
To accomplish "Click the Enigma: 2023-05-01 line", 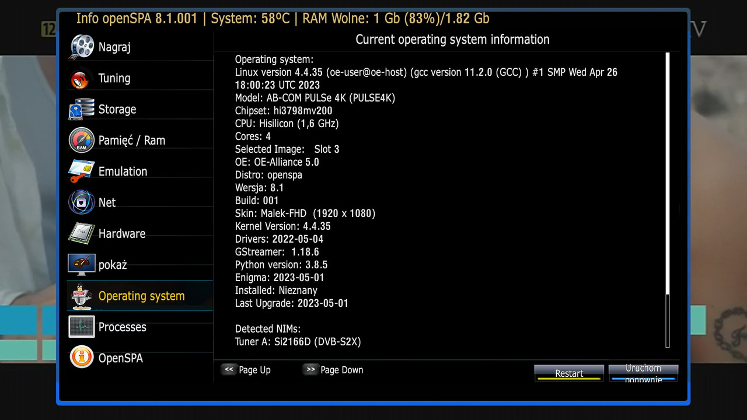I will click(280, 278).
